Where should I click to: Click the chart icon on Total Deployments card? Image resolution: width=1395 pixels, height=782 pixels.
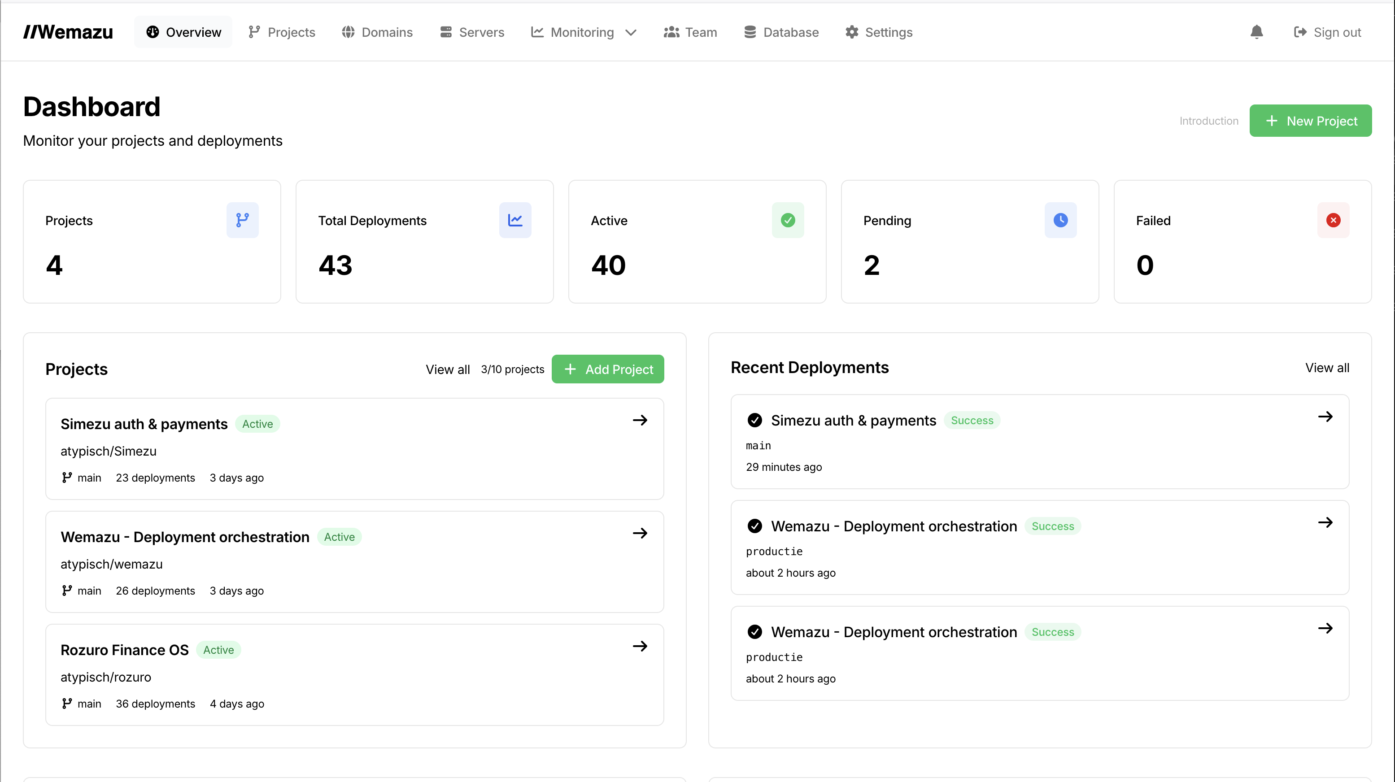(x=515, y=220)
